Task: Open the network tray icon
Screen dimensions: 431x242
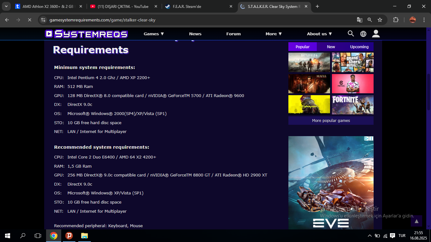Action: pos(385,236)
